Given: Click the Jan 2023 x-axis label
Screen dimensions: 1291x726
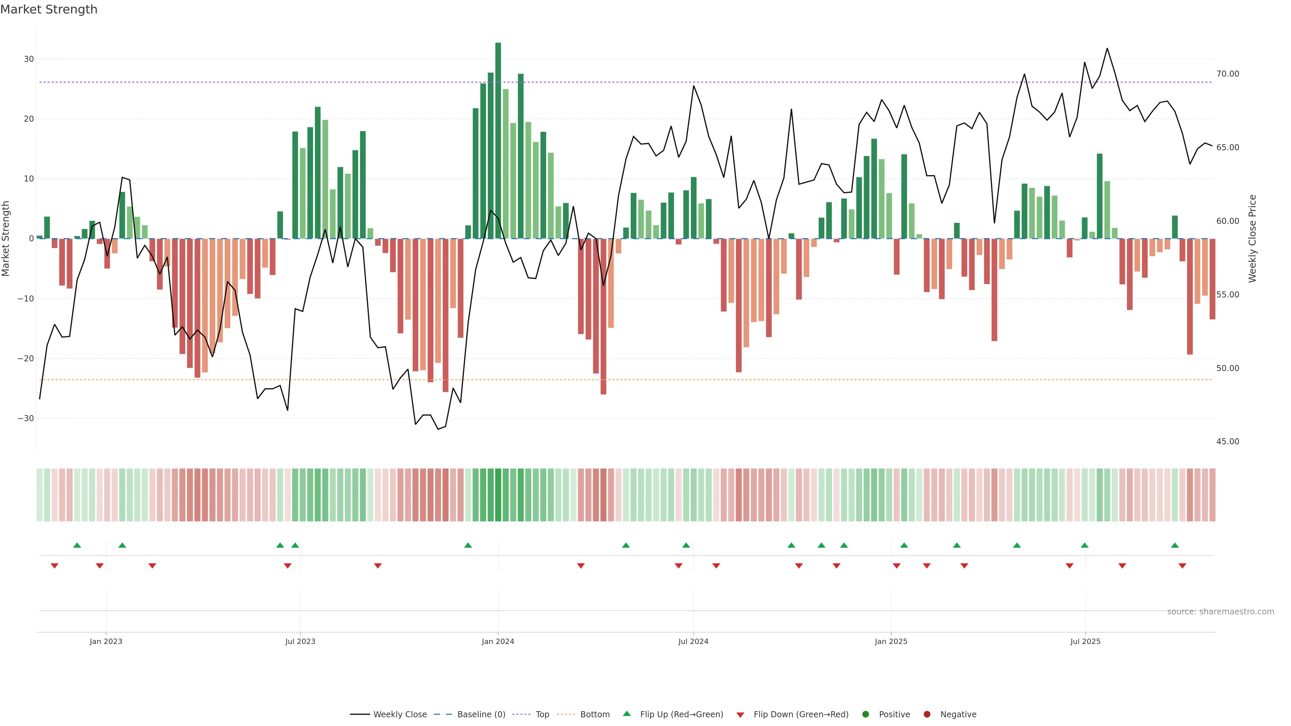Looking at the screenshot, I should point(106,641).
